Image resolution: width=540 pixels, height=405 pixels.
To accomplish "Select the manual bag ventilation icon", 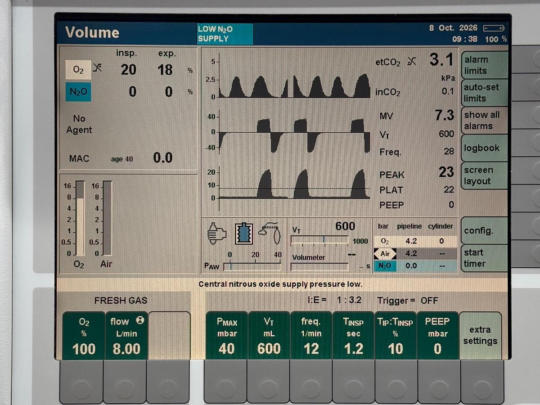I will 216,234.
